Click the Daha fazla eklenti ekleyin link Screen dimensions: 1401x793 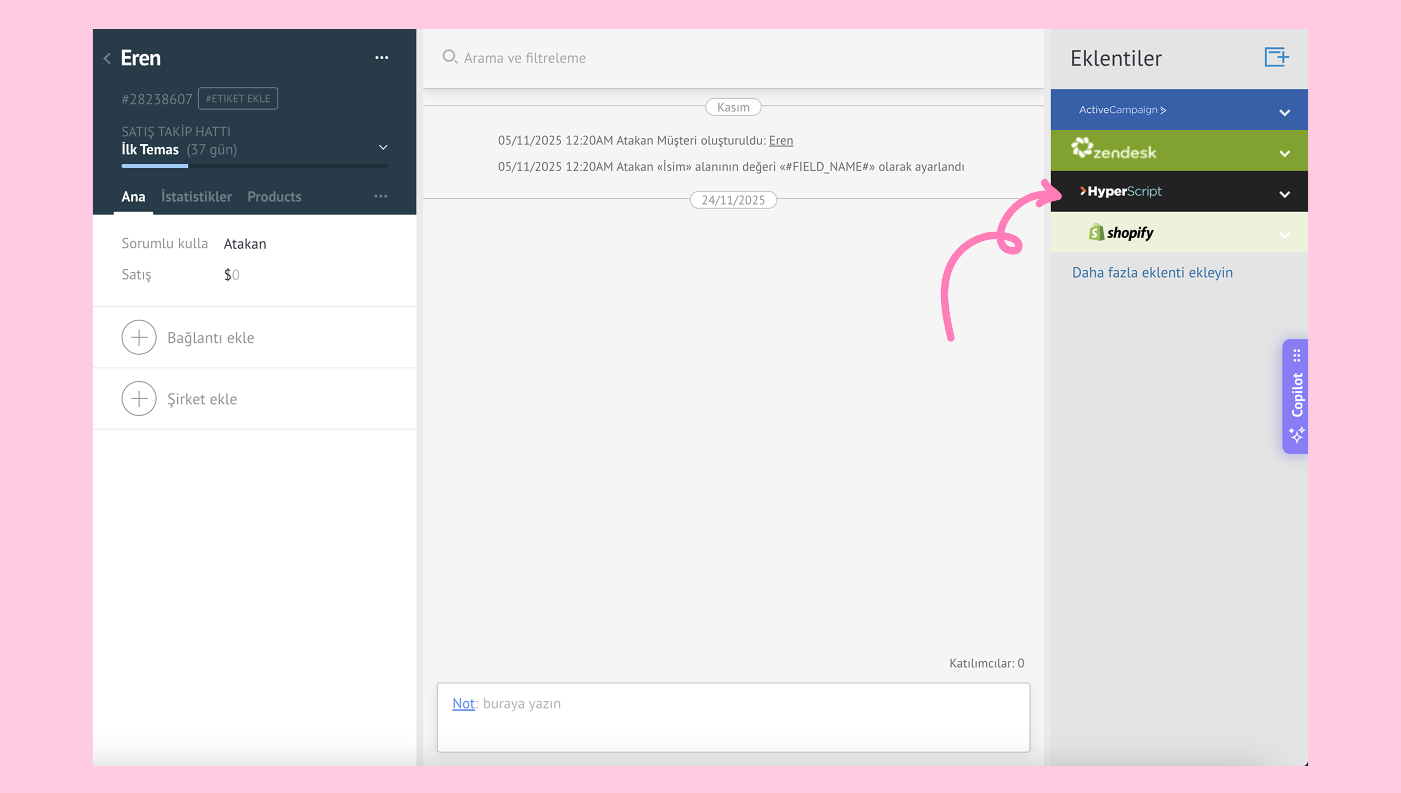pos(1152,272)
